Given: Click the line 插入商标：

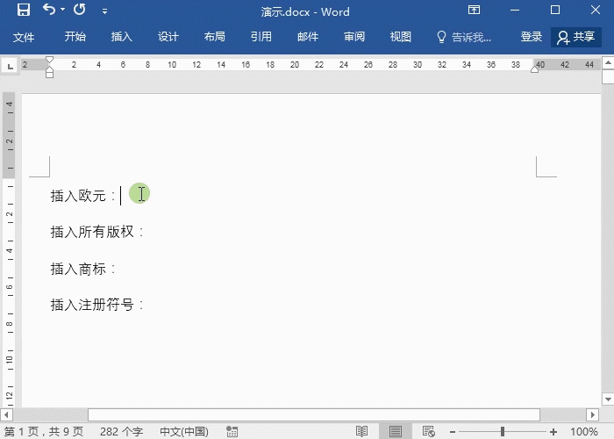Looking at the screenshot, I should [83, 269].
